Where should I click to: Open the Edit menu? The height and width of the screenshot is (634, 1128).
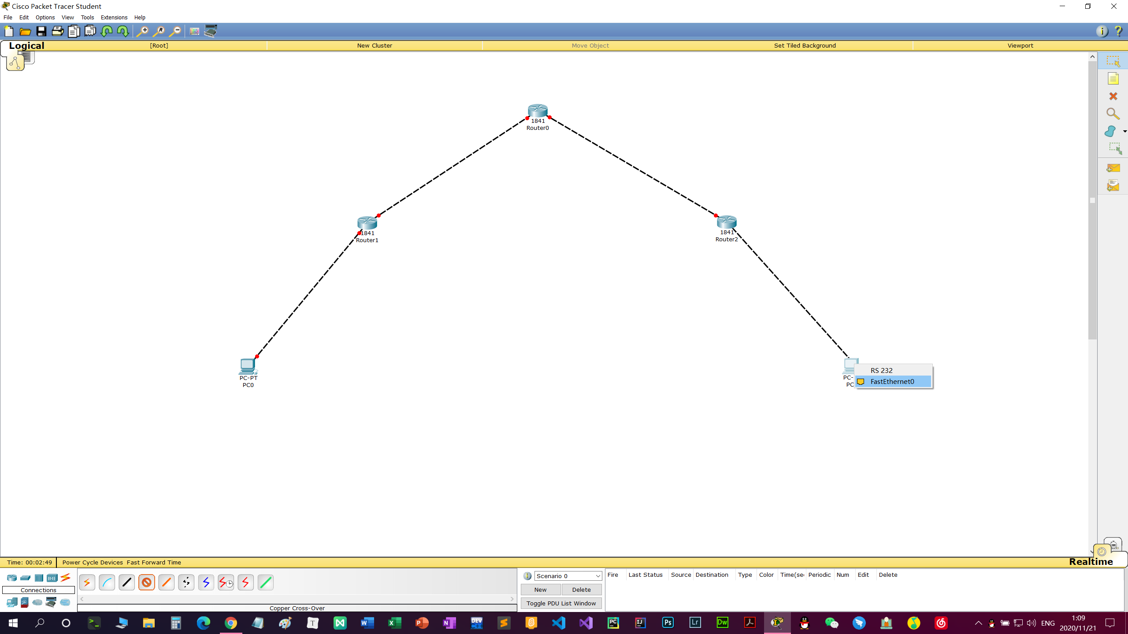pyautogui.click(x=24, y=18)
